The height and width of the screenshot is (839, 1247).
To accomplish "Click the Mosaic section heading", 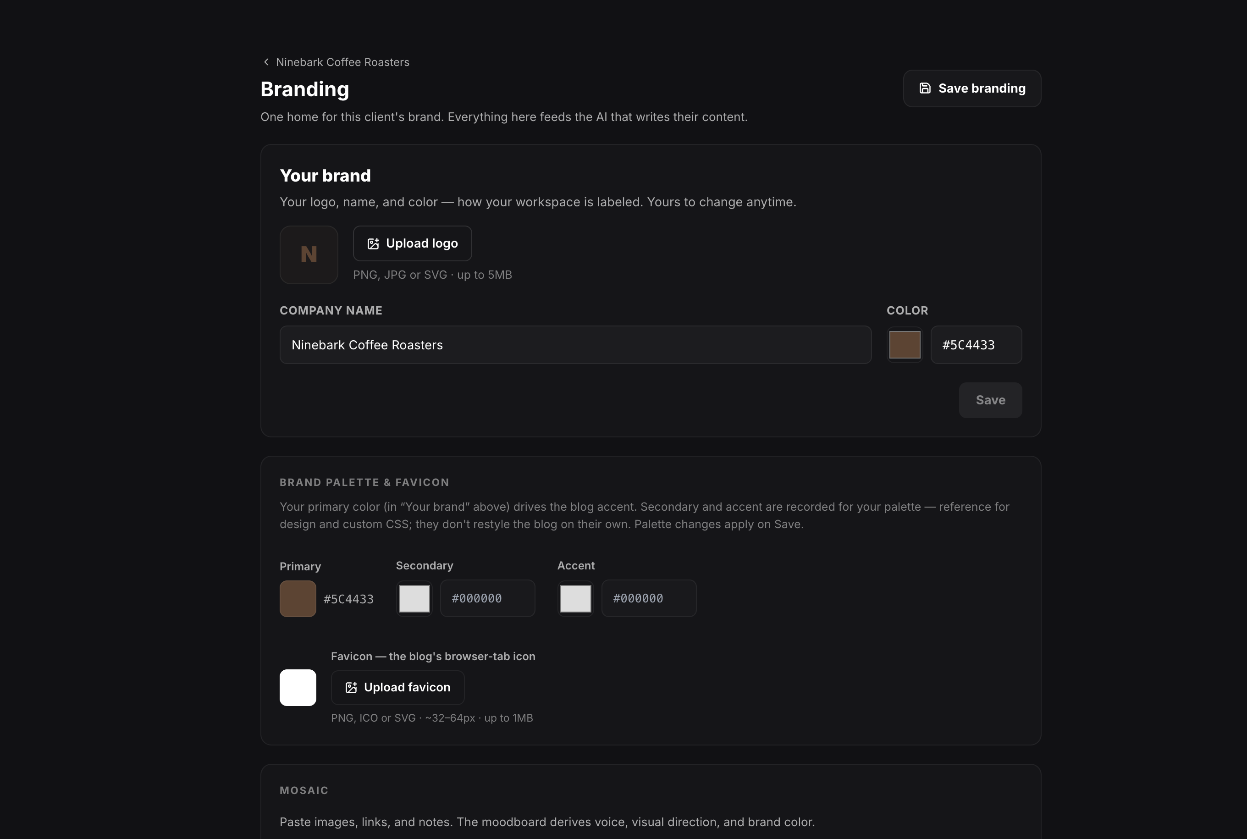I will coord(304,790).
